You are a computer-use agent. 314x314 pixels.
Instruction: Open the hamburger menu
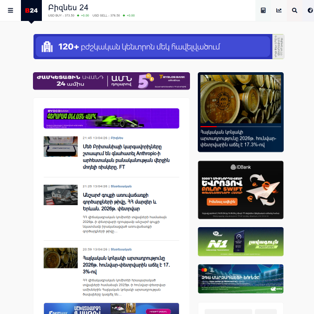click(x=10, y=10)
